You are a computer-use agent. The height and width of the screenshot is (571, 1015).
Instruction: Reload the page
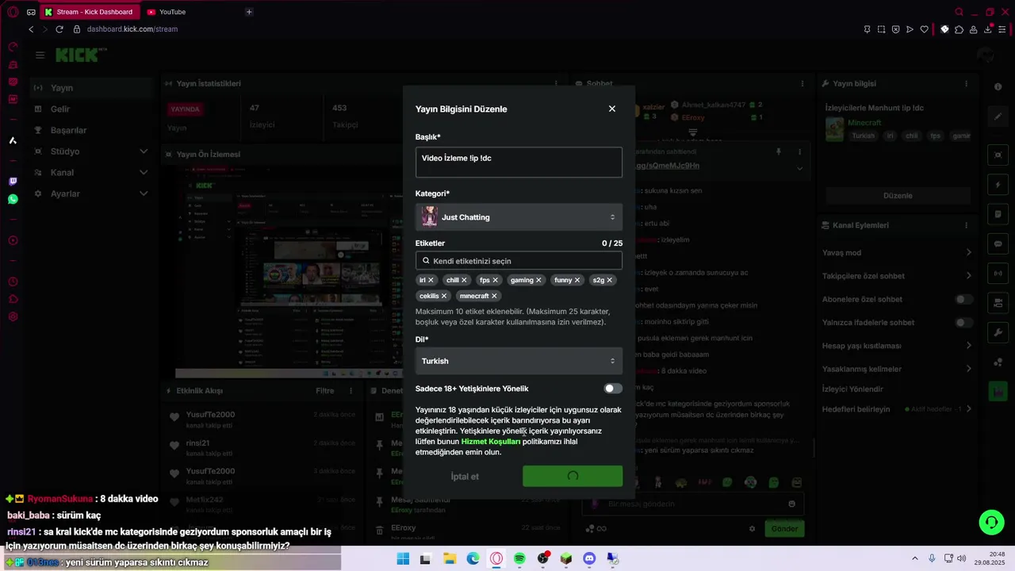click(x=59, y=29)
